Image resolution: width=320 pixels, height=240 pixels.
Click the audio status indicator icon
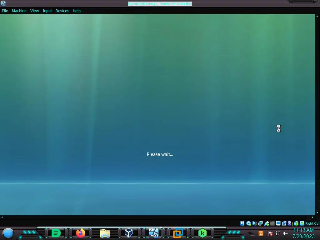tap(254, 223)
